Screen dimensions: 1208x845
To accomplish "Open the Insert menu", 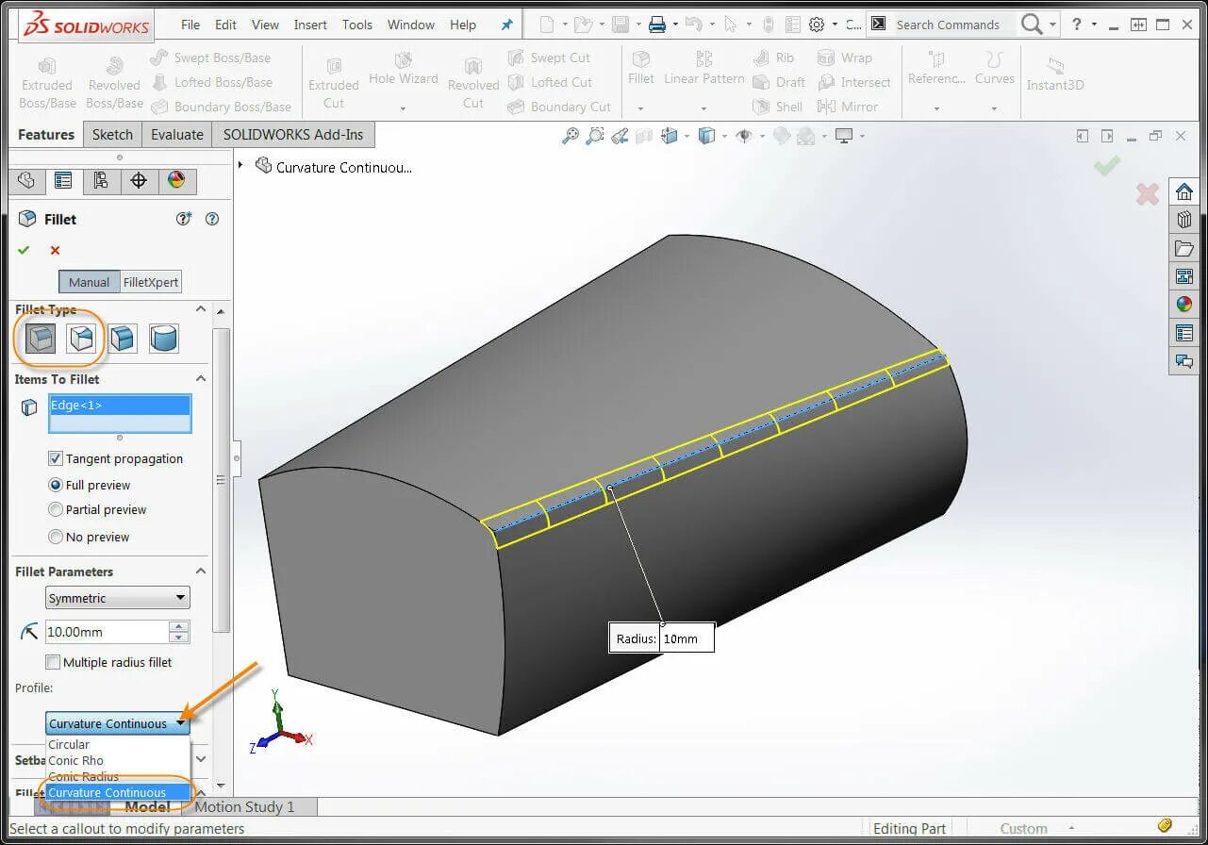I will click(x=310, y=25).
